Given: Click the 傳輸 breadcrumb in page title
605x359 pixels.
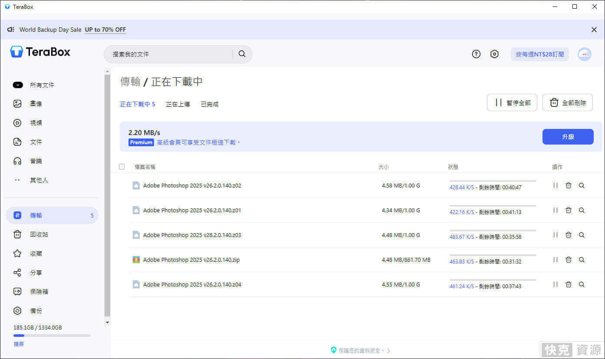Looking at the screenshot, I should [x=130, y=82].
